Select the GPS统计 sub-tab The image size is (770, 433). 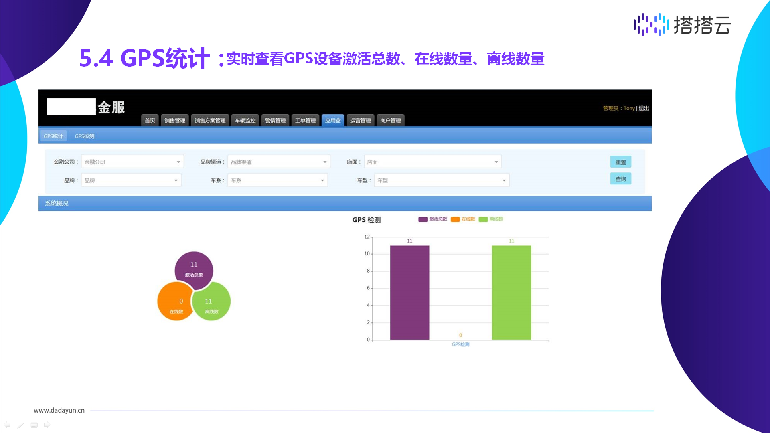(x=53, y=136)
